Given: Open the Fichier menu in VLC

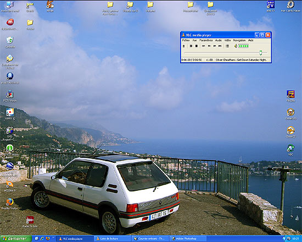Looking at the screenshot, I should [186, 40].
